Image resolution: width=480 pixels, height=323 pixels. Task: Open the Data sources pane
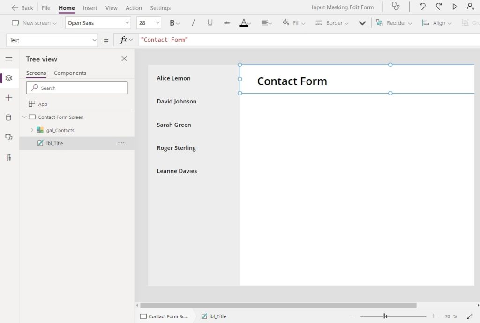(8, 117)
